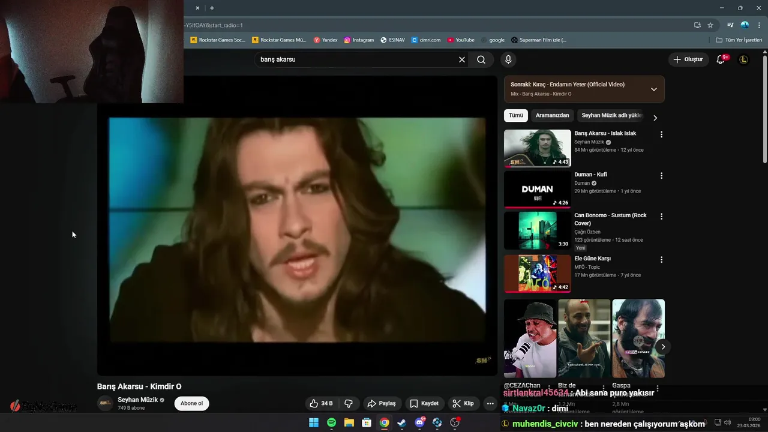Open the Biz de short thumbnail
The image size is (768, 432).
tap(584, 338)
